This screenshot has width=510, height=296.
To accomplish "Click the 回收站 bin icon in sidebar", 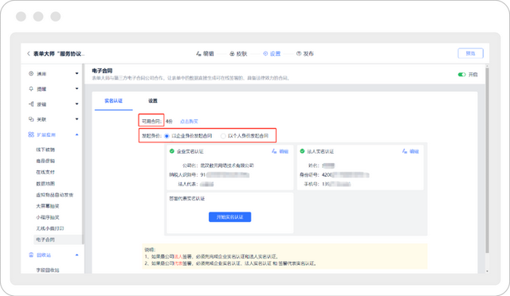I will click(x=31, y=255).
